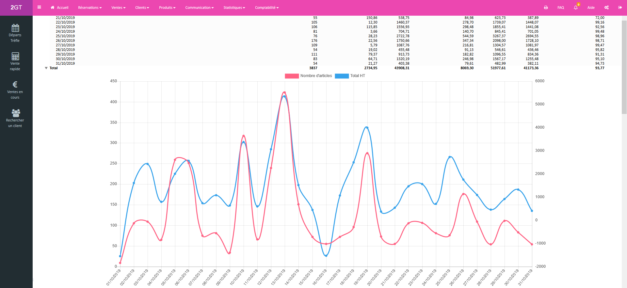This screenshot has height=288, width=627.
Task: Click the blue peak point on 13/10/2019
Action: 284,96
